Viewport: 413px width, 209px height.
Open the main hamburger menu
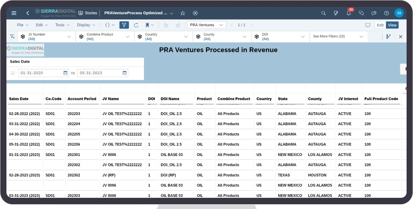pos(14,13)
